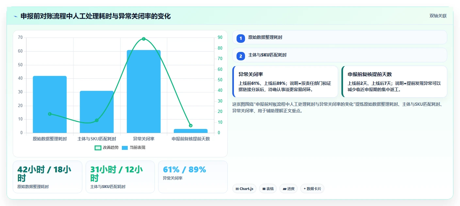This screenshot has width=460, height=206.
Task: Open the 异常关闭率 info card
Action: coord(285,82)
